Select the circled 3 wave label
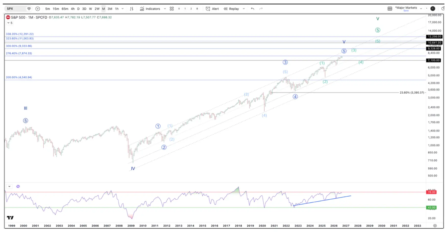Screen dimensions: 448x232 (285, 62)
